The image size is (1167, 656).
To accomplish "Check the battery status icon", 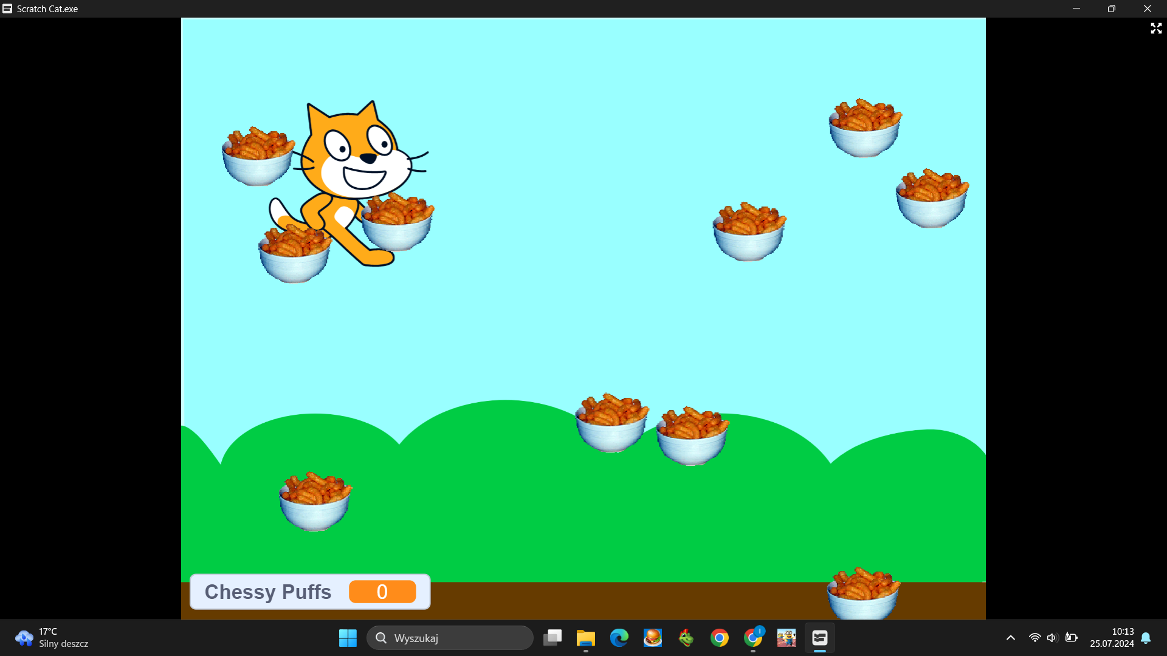I will [x=1072, y=638].
